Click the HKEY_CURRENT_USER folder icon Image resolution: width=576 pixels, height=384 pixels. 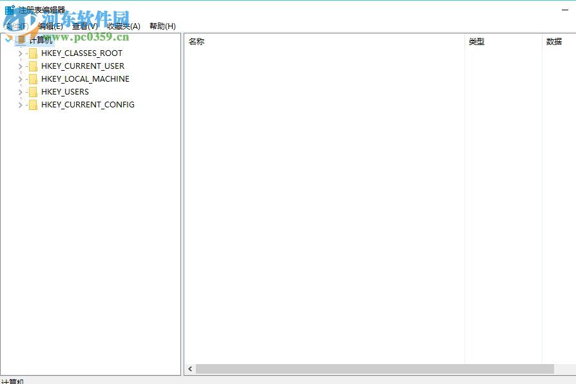pos(33,66)
